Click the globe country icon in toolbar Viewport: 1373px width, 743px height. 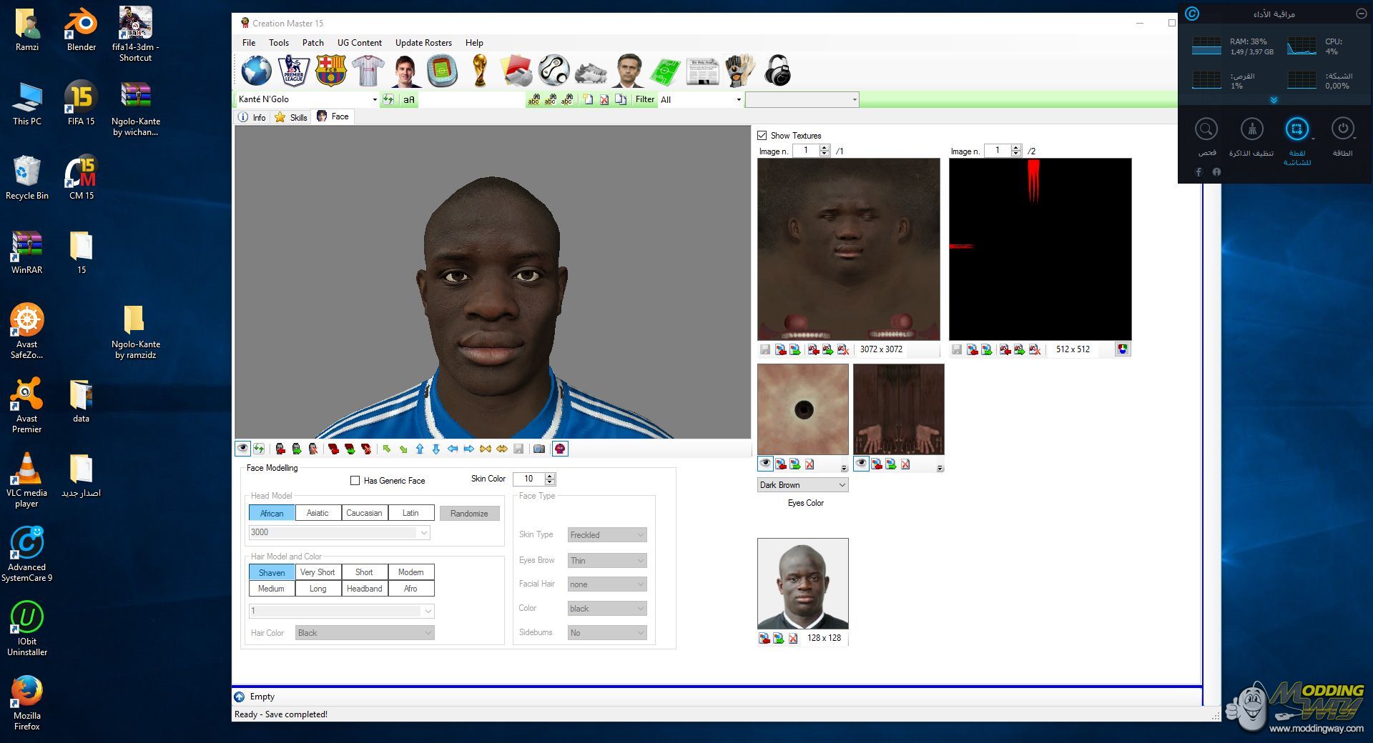point(256,71)
